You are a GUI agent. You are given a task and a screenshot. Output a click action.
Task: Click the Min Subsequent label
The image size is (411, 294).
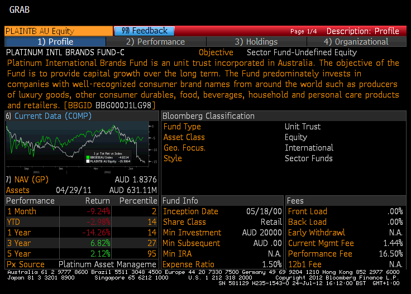click(x=192, y=243)
